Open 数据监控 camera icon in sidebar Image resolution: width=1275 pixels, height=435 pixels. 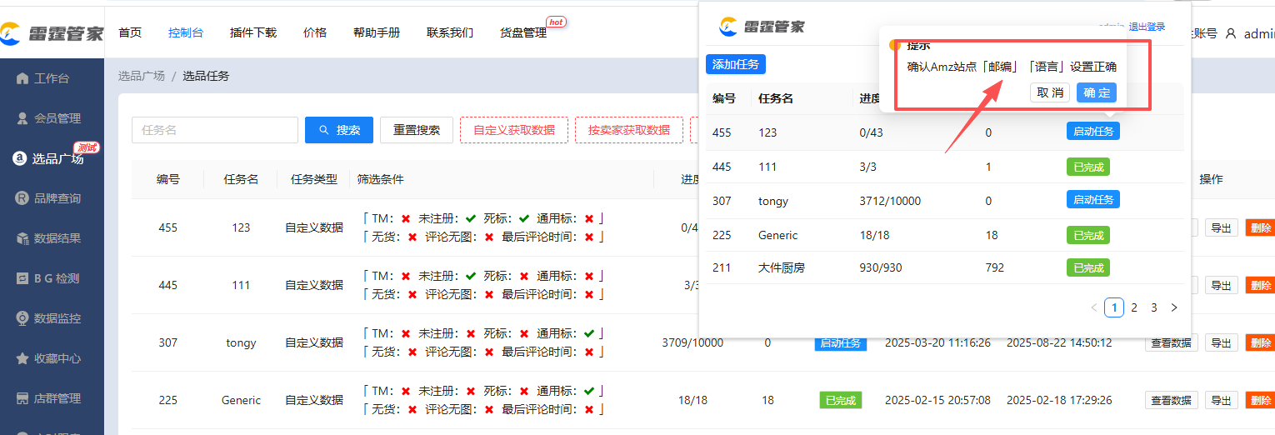click(x=22, y=318)
